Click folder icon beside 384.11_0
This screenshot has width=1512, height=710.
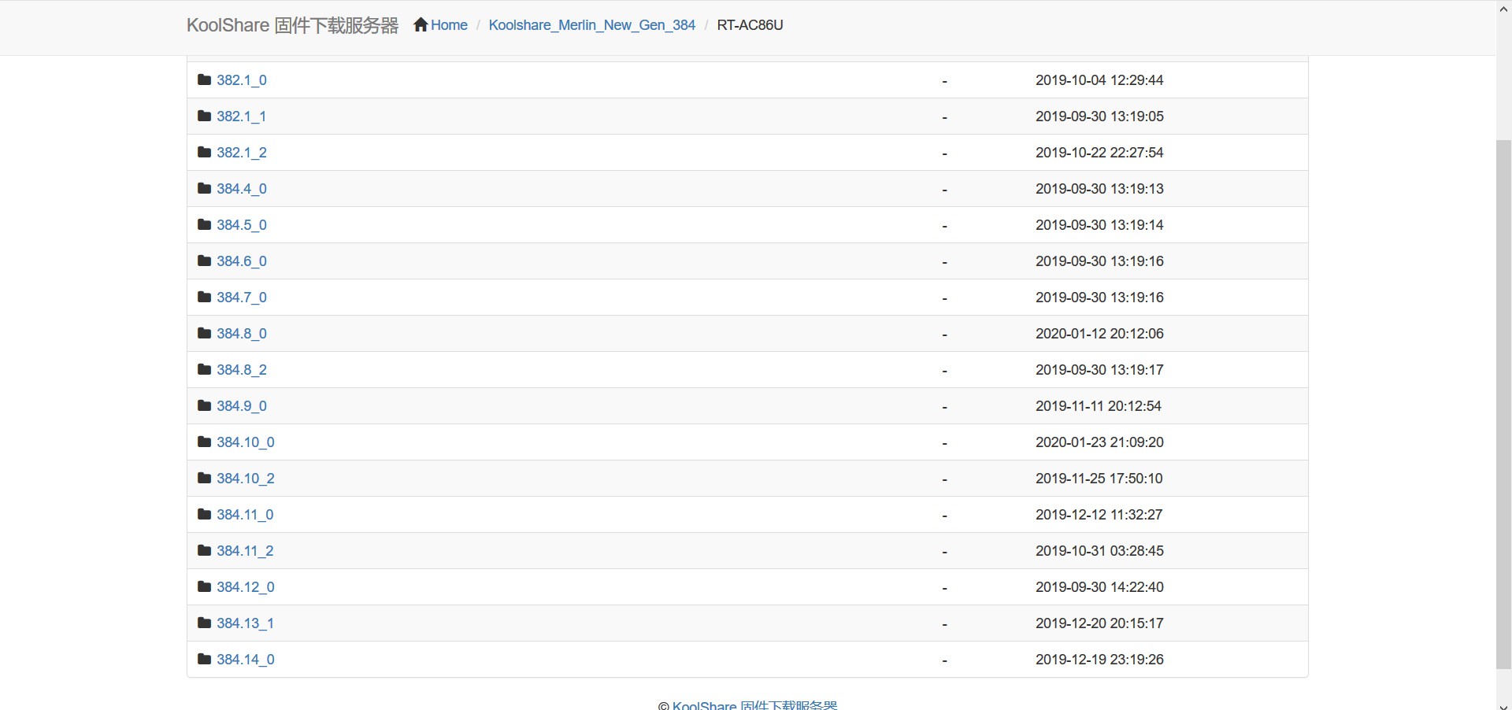(x=205, y=514)
